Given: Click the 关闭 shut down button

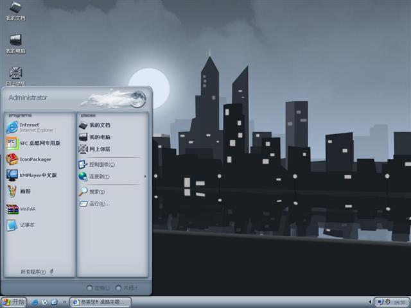Looking at the screenshot, I should point(127,288).
